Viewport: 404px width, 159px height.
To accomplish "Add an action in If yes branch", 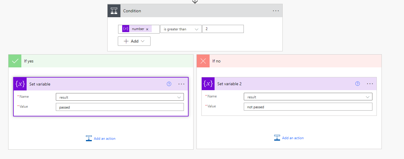I will pyautogui.click(x=101, y=138).
